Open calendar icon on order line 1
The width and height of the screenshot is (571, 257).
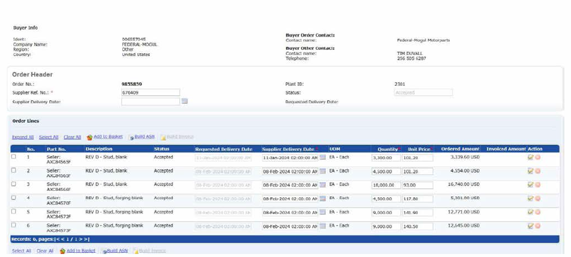[323, 157]
